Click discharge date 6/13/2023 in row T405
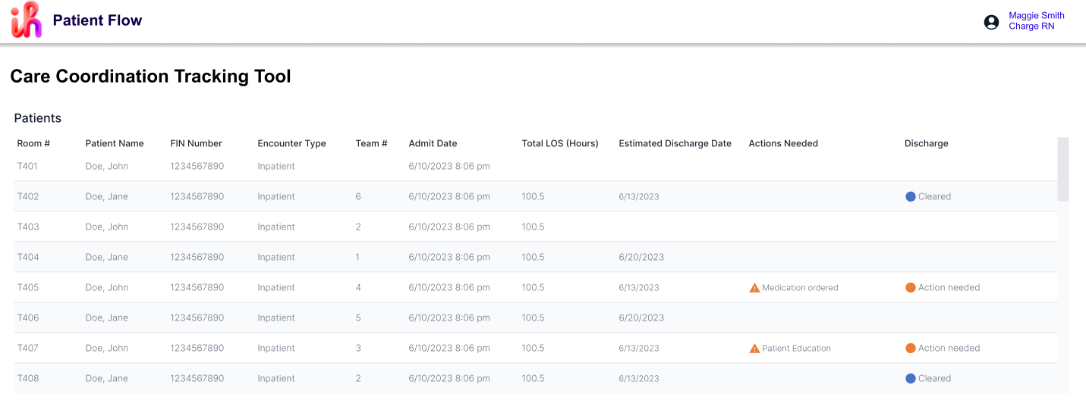The height and width of the screenshot is (410, 1086). click(639, 287)
